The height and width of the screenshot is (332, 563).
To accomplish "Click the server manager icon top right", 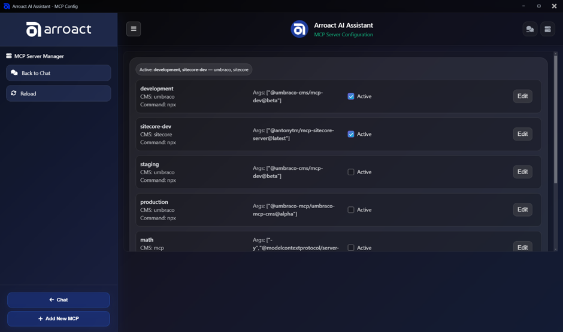I will click(x=547, y=29).
